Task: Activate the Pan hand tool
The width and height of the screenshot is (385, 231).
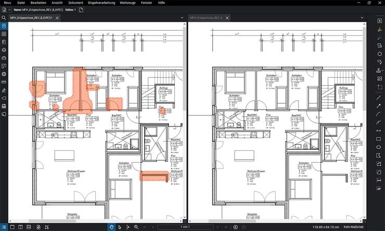Action: point(111,227)
